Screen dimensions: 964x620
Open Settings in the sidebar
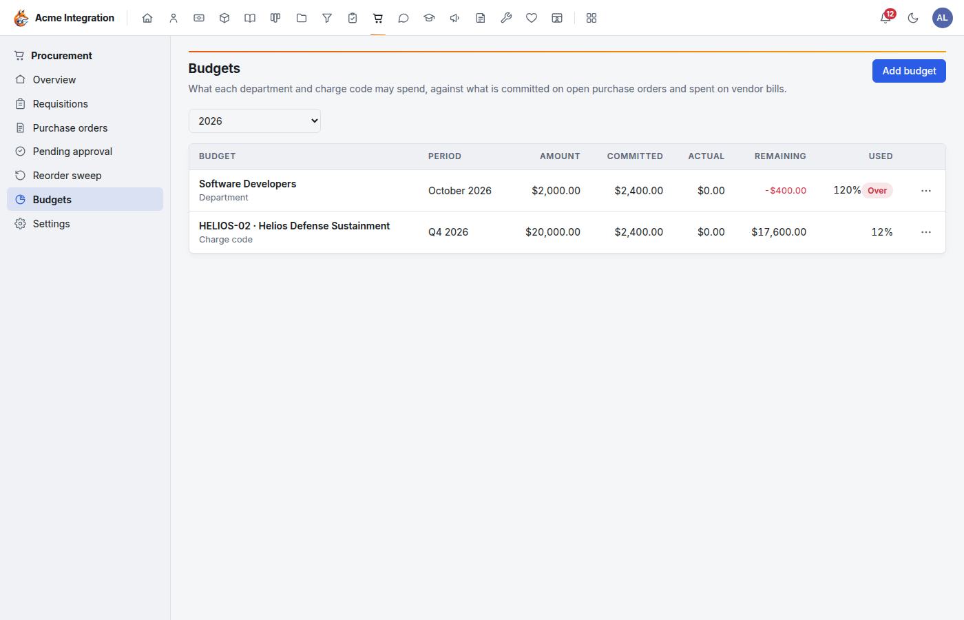[x=85, y=224]
